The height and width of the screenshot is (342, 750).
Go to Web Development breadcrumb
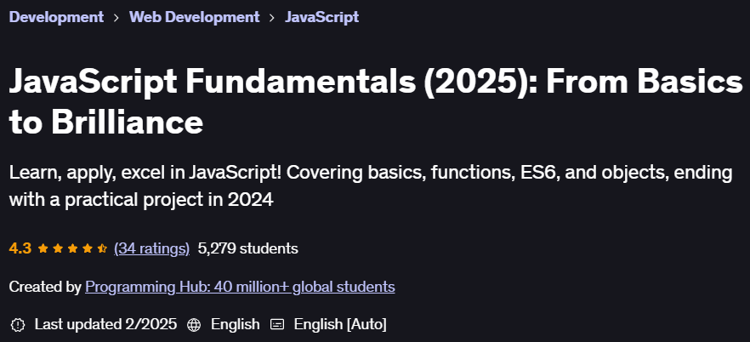(x=194, y=17)
